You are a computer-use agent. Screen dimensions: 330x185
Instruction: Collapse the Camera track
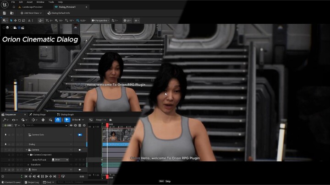tap(27, 150)
